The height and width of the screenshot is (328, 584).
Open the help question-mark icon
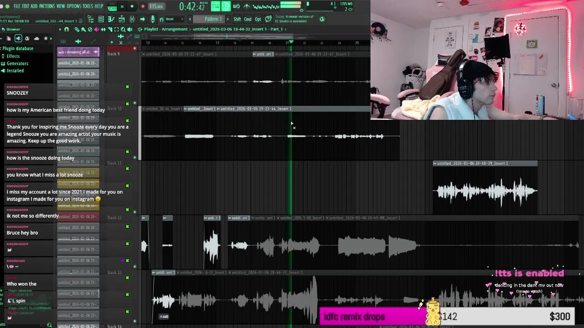point(268,19)
